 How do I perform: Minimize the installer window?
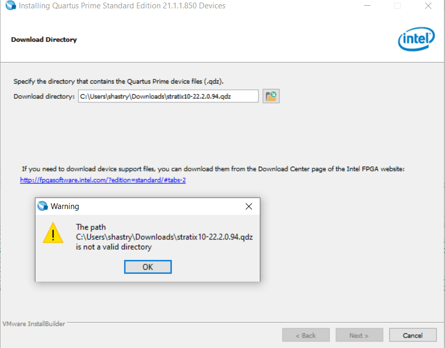(x=367, y=6)
